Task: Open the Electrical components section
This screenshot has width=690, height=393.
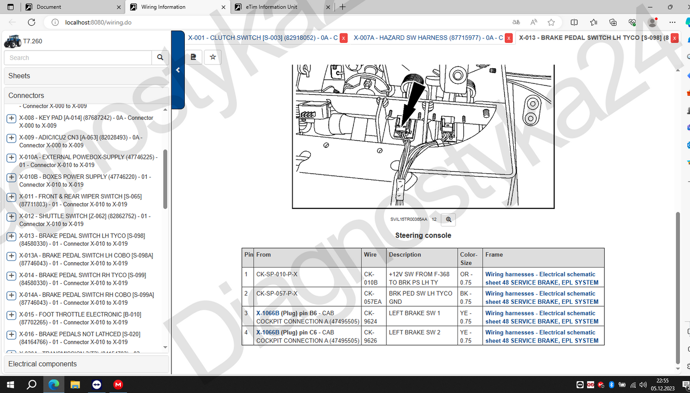Action: 86,364
